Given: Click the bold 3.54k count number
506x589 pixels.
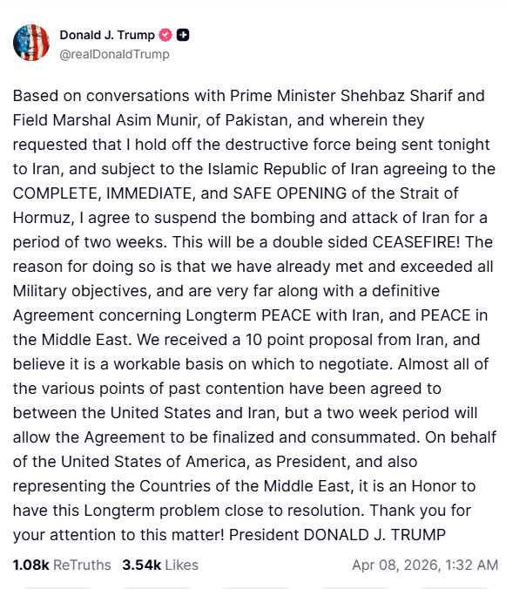Looking at the screenshot, I should 141,565.
